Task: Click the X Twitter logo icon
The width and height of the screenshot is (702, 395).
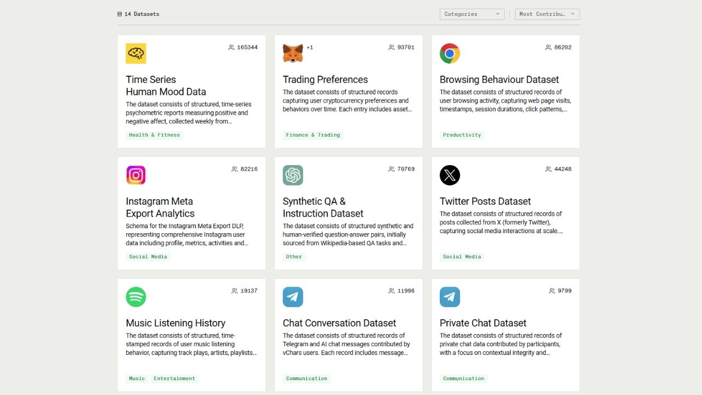Action: (450, 175)
